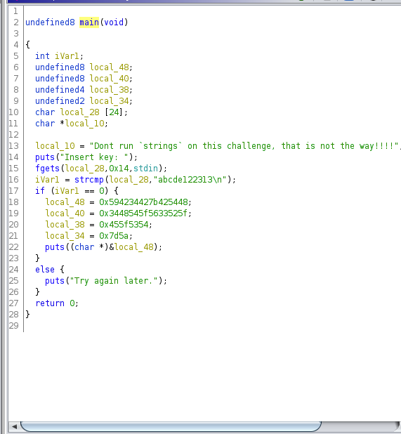
Task: Click local_38 assignment on line 20
Action: [65, 225]
